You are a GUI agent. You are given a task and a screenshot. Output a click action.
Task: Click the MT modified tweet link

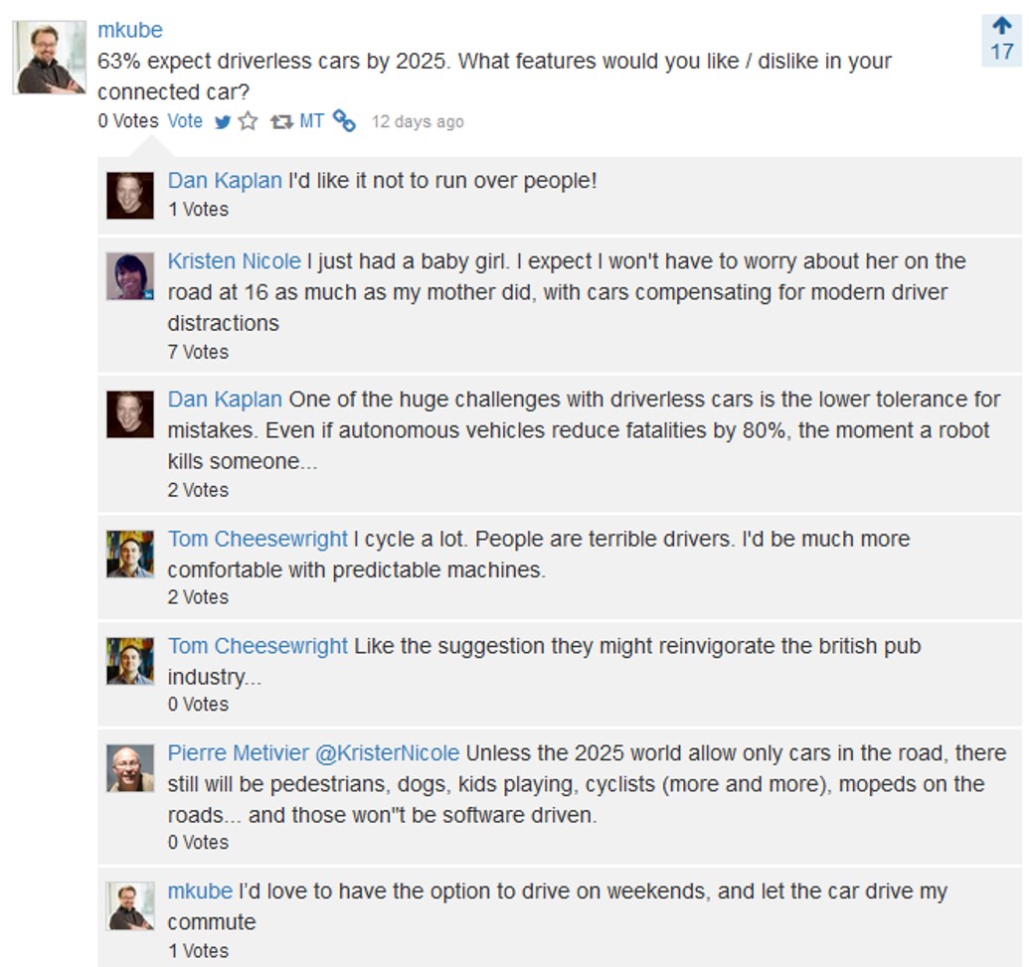[x=312, y=121]
